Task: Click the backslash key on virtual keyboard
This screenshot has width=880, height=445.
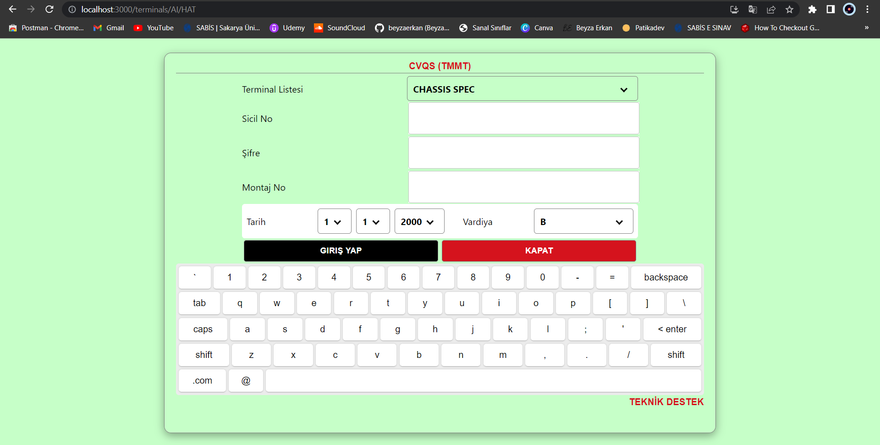Action: 684,303
